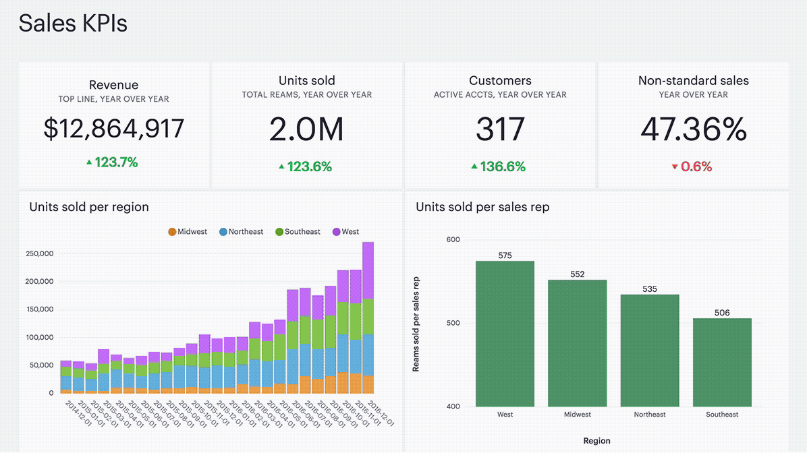Click the purple West legend swatch
Image resolution: width=807 pixels, height=453 pixels.
(337, 232)
